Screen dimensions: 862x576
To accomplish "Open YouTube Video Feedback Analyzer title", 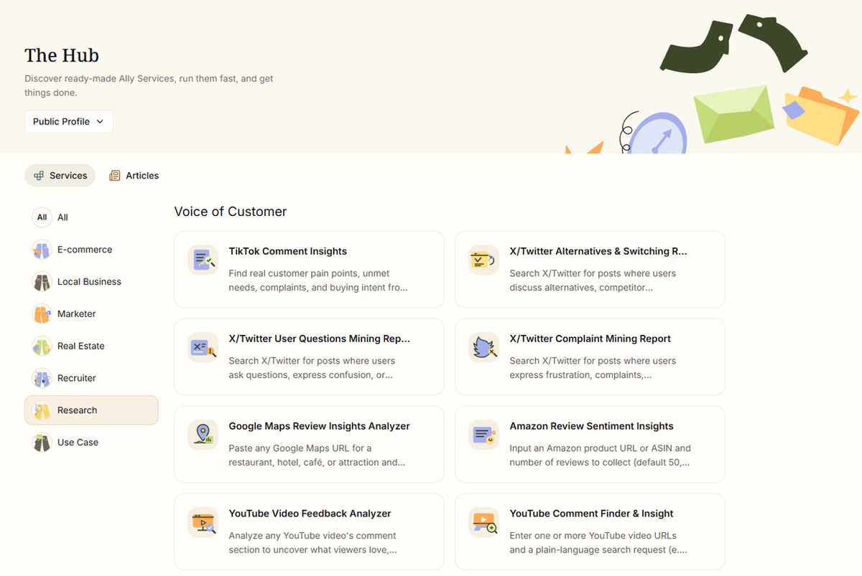I will [x=310, y=514].
